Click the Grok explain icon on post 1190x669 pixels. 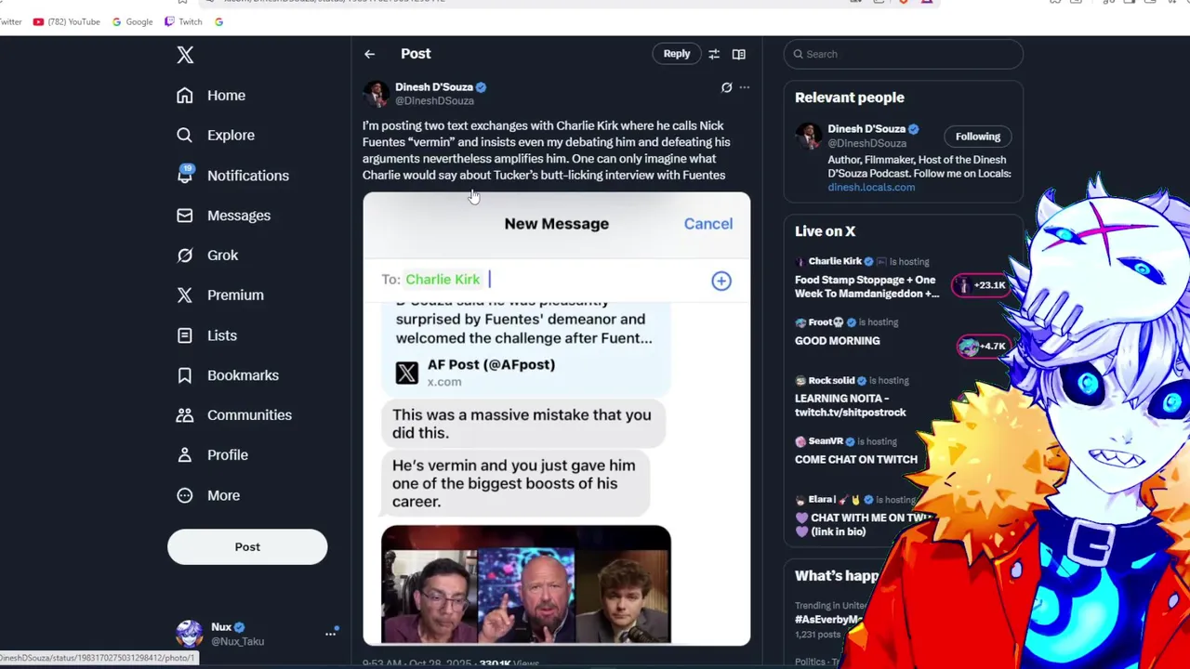pos(727,87)
